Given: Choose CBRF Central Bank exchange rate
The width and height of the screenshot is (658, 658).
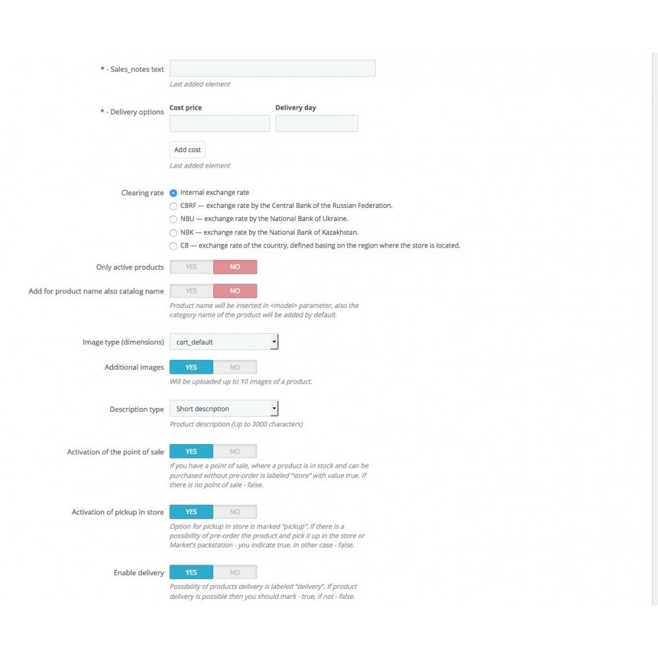Looking at the screenshot, I should pyautogui.click(x=174, y=206).
